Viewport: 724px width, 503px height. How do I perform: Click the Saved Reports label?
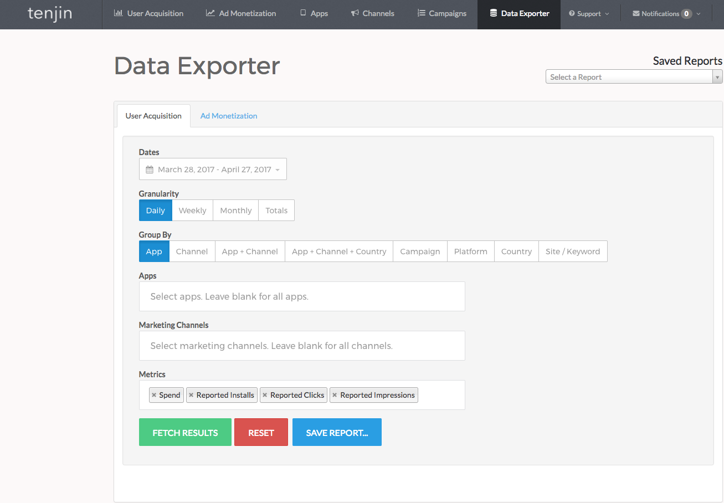click(687, 61)
